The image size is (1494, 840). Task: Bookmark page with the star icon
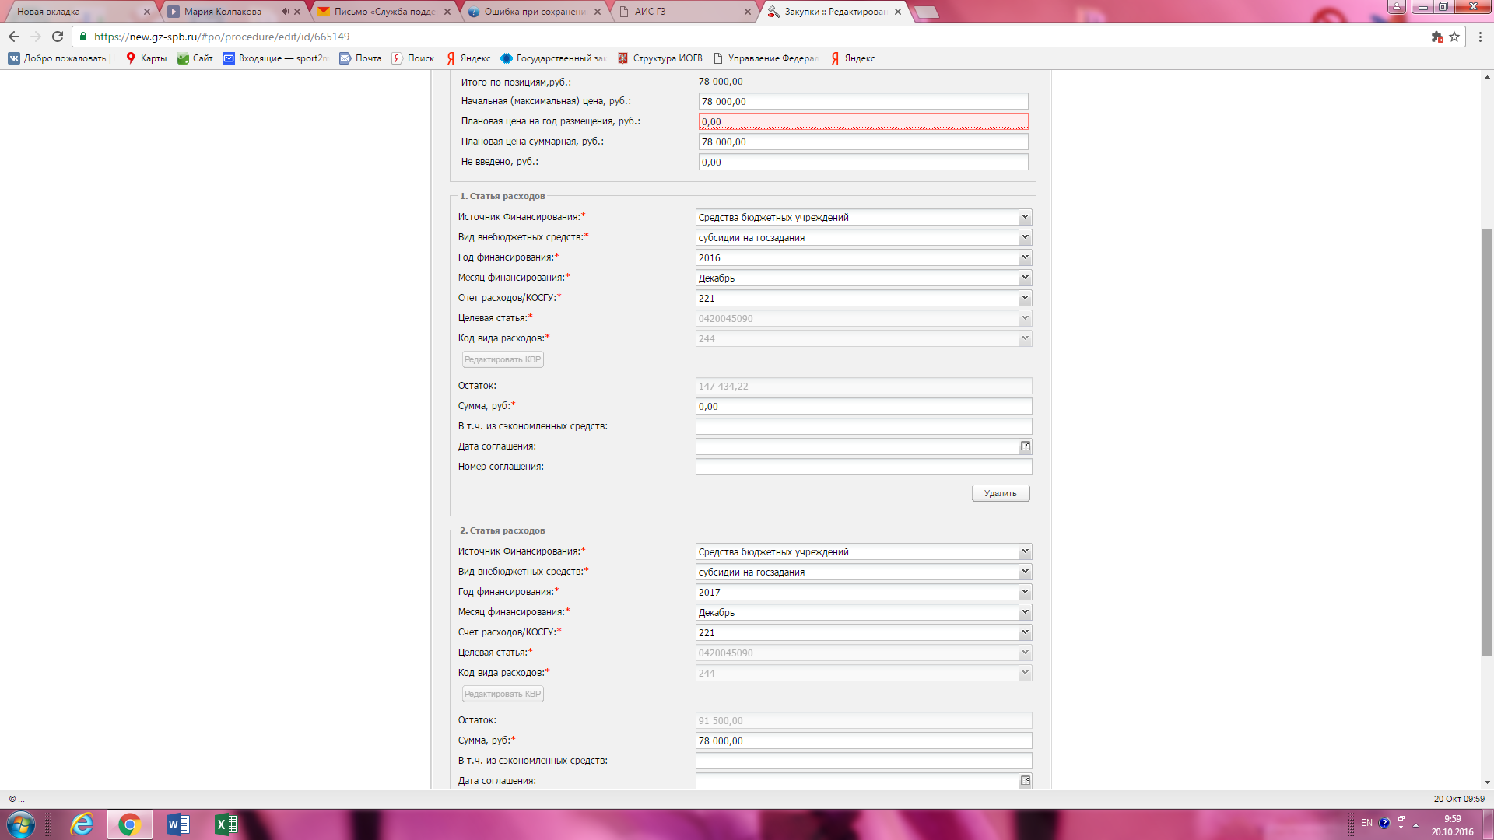1454,37
